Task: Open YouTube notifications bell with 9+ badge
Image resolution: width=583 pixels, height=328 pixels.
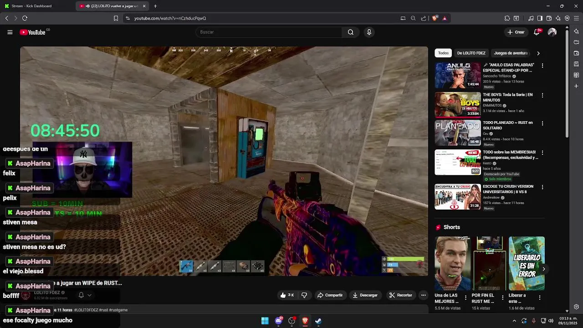Action: coord(537,32)
